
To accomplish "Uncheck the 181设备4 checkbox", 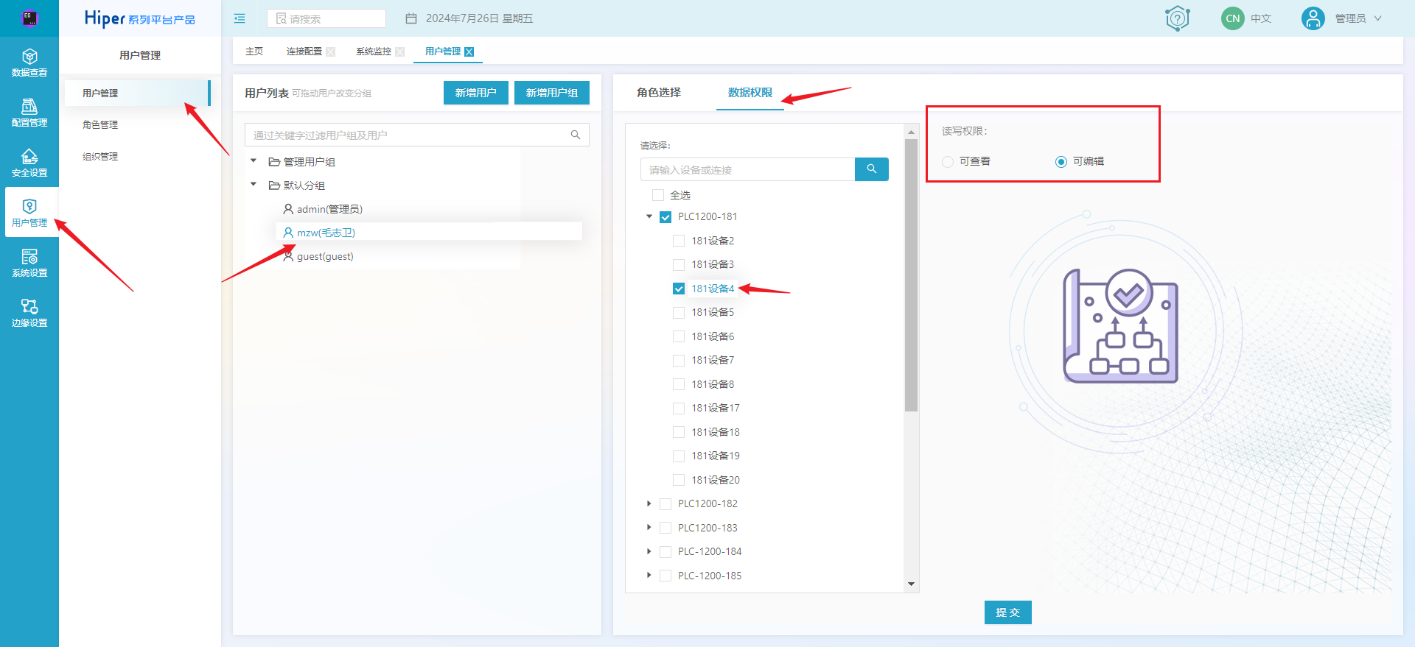I will point(679,289).
